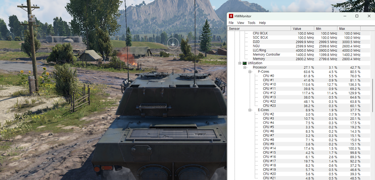Select the CPU #18 row
Image resolution: width=375 pixels, height=180 pixels.
(x=299, y=165)
